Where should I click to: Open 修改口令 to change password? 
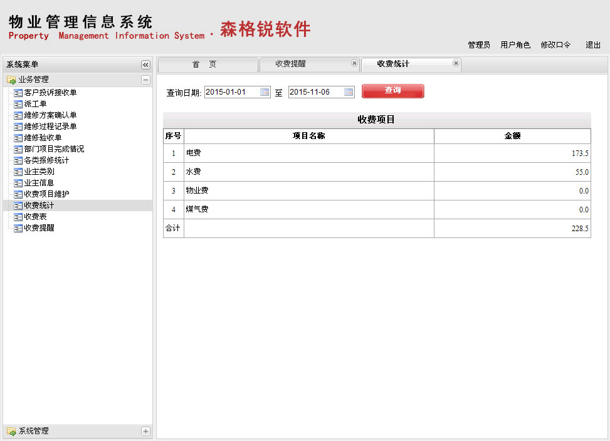[555, 45]
